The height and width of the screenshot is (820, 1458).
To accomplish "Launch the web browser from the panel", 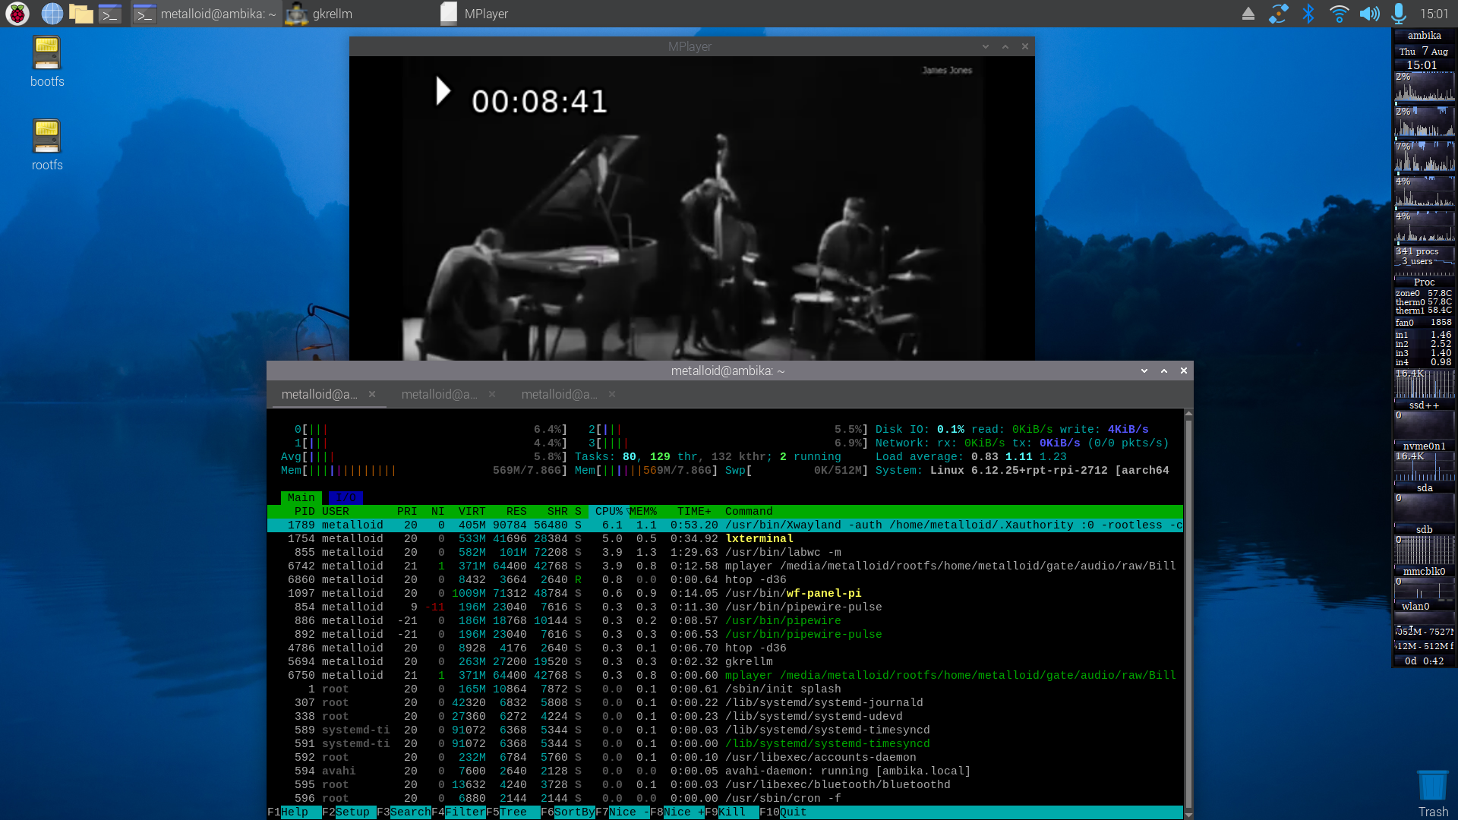I will [52, 13].
